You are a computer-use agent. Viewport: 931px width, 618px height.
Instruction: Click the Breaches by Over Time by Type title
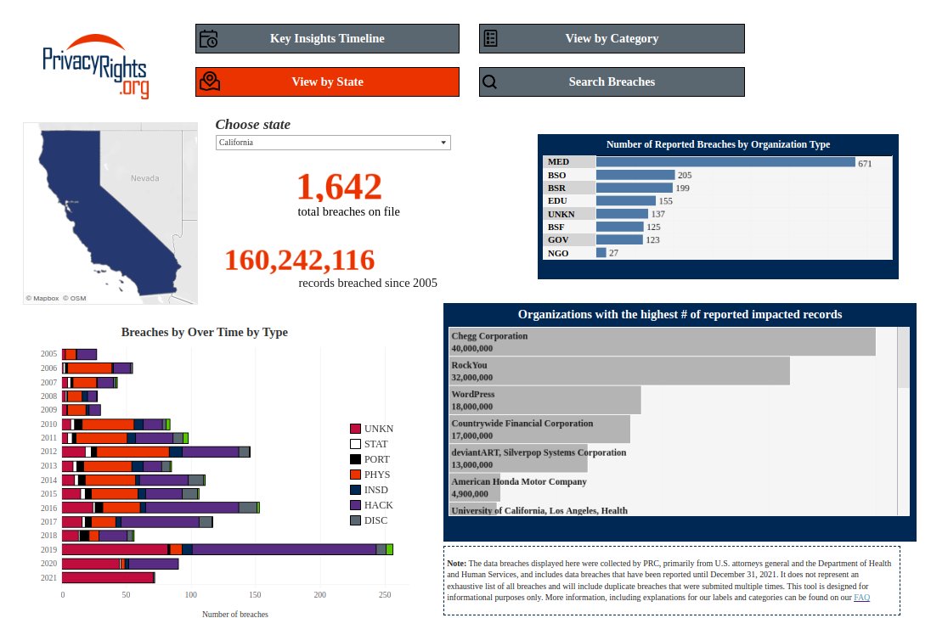[x=204, y=332]
